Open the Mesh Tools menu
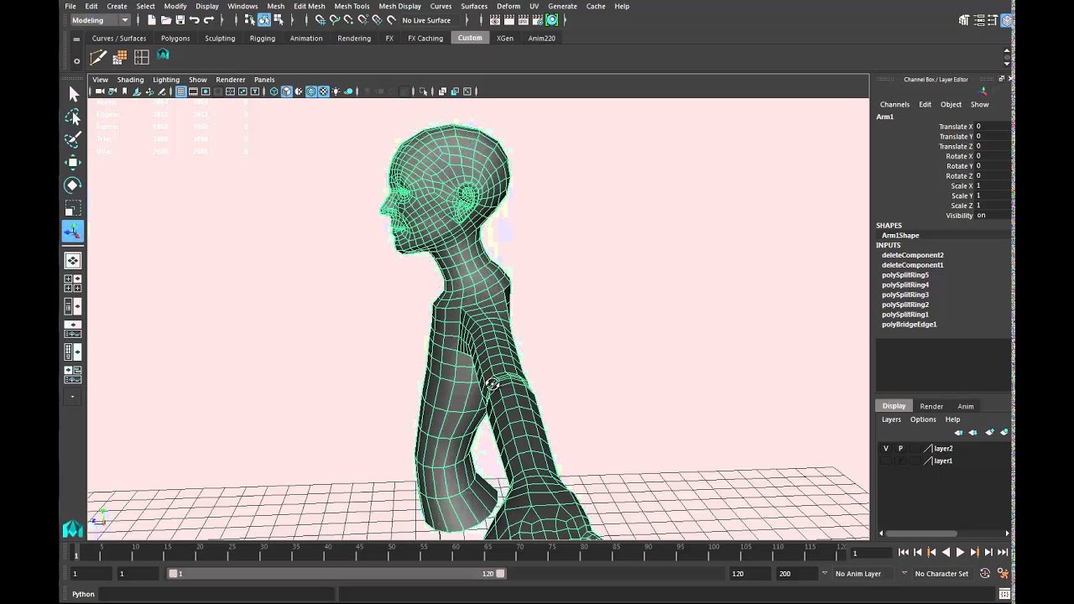The width and height of the screenshot is (1074, 604). (352, 6)
